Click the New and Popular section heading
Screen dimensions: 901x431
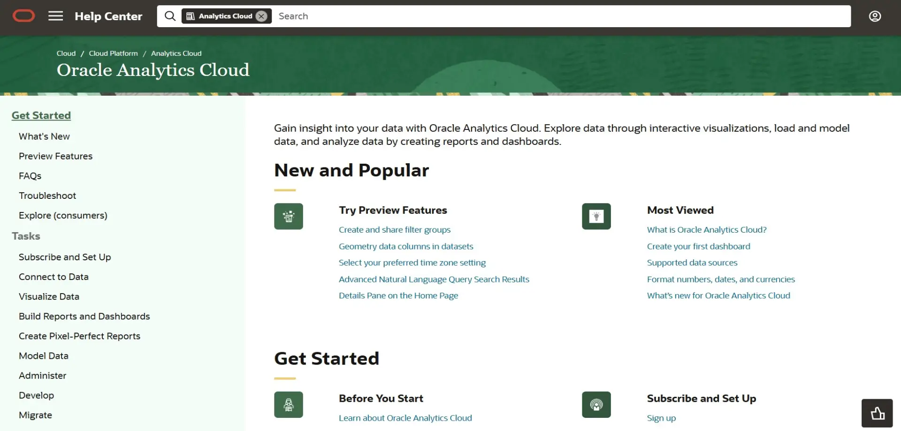(x=351, y=170)
